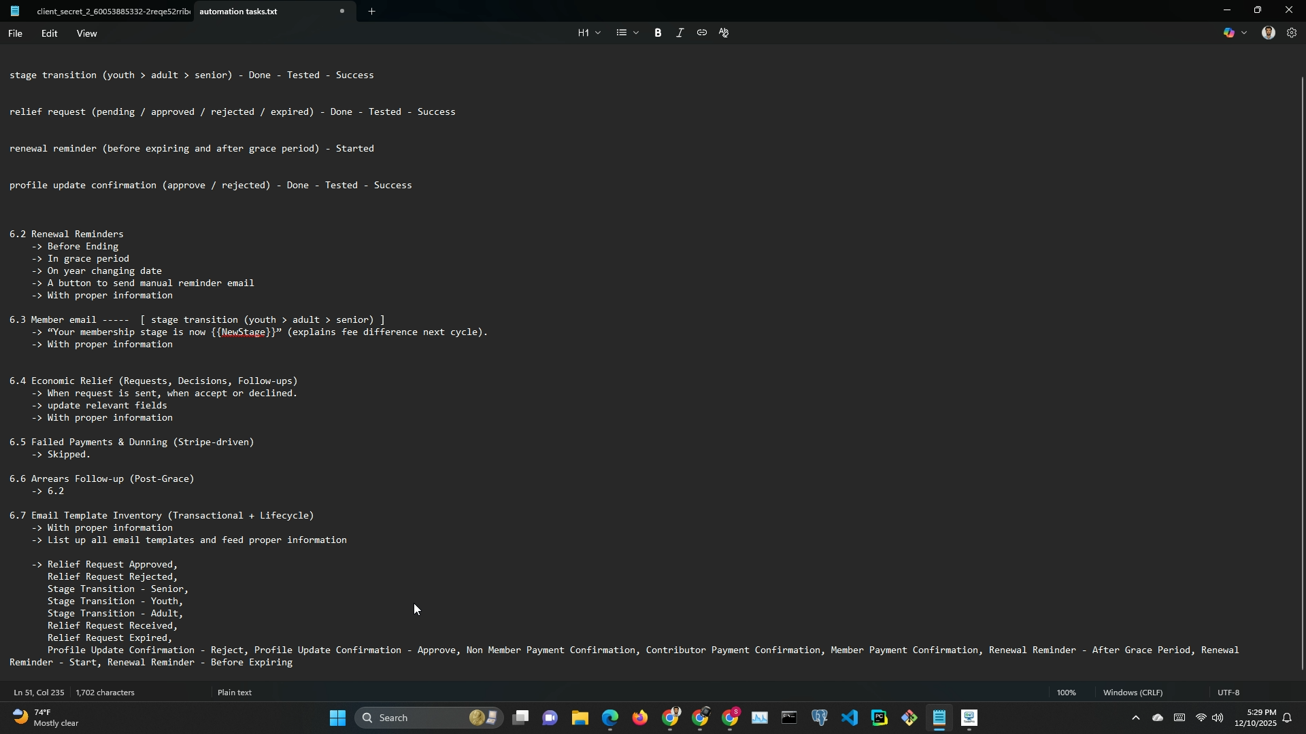Add a new tab with plus button
The width and height of the screenshot is (1306, 734).
point(372,12)
